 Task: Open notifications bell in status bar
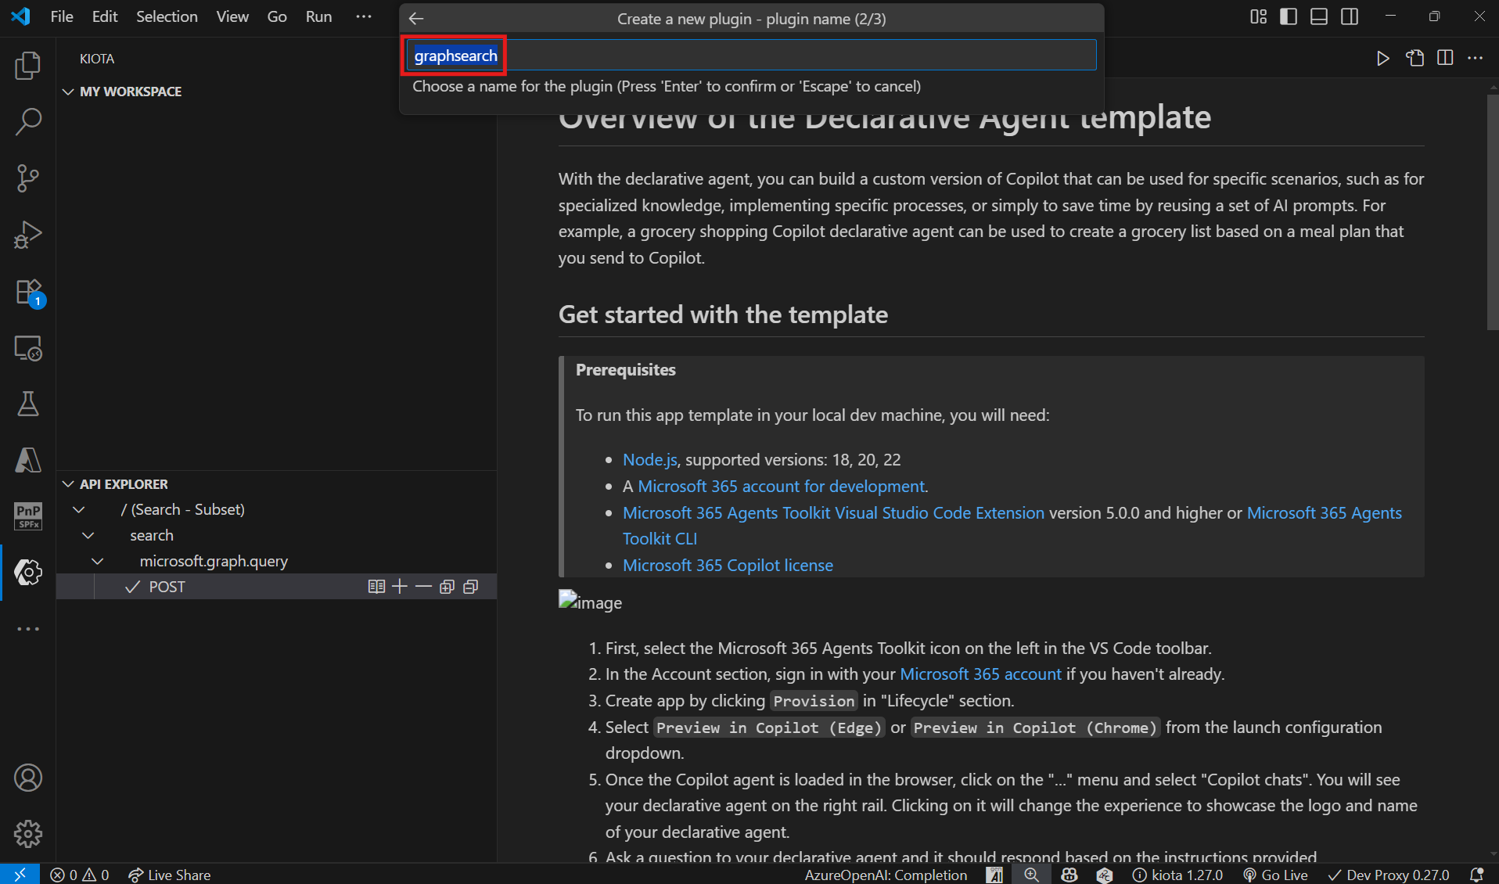point(1477,875)
